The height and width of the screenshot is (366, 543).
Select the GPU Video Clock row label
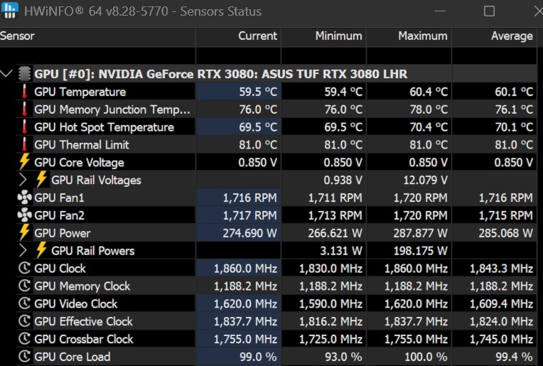pyautogui.click(x=76, y=304)
